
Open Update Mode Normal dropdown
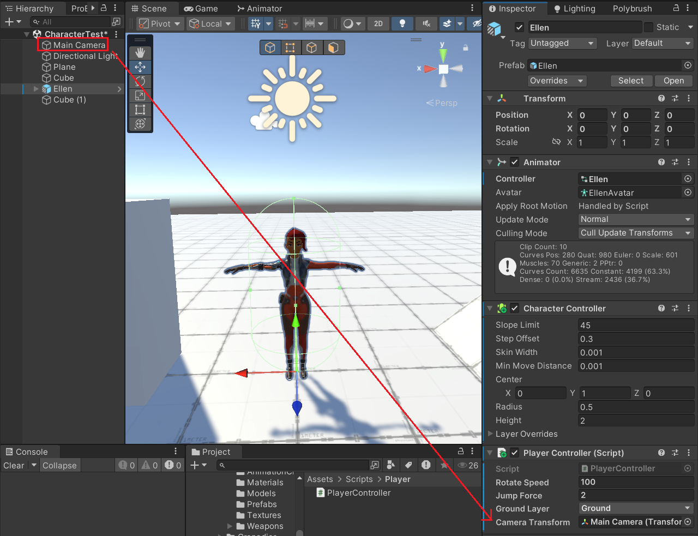point(636,219)
